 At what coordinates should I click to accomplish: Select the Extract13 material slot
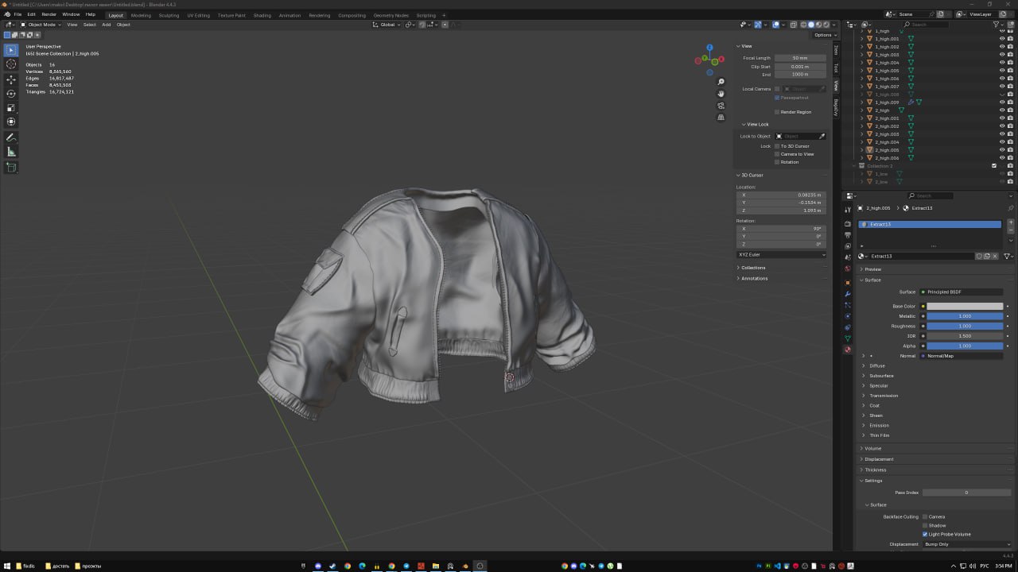point(930,224)
